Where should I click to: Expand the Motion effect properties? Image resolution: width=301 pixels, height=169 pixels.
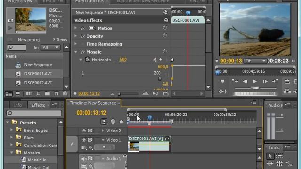click(x=76, y=28)
